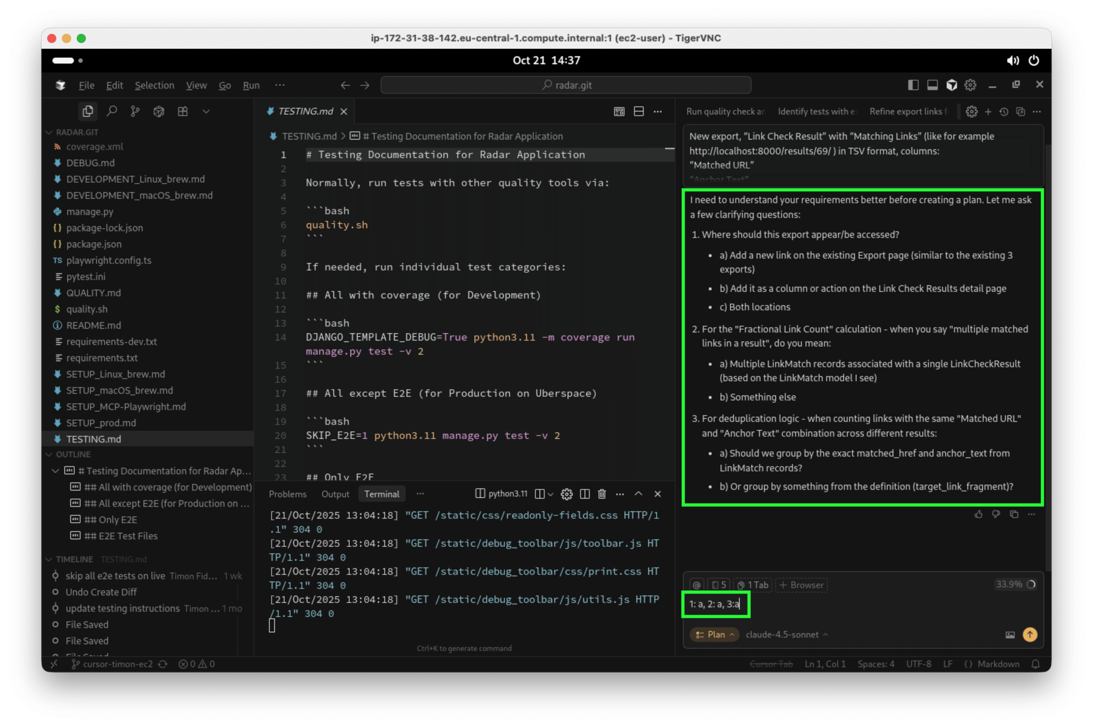
Task: Kill terminal with the trash icon
Action: 602,494
